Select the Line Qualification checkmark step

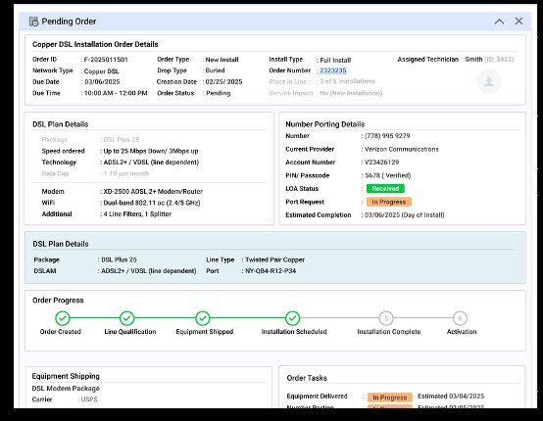(126, 318)
